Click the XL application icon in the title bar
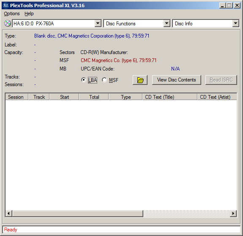This screenshot has width=243, height=236. [6, 5]
